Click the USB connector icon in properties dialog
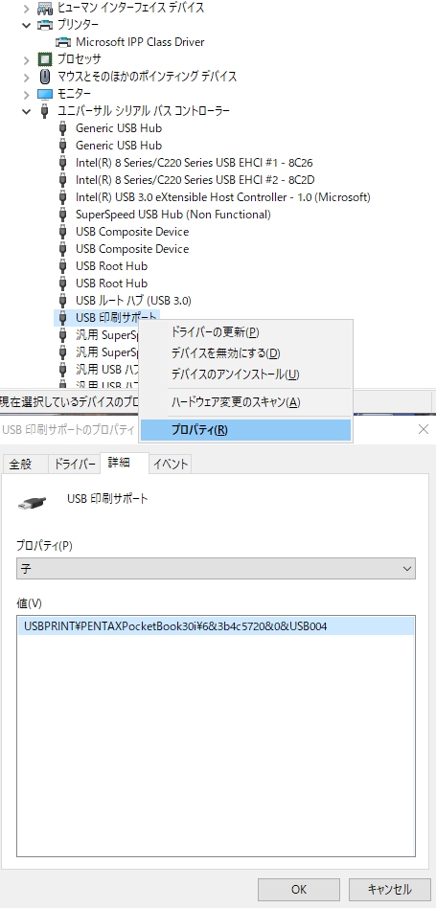Image resolution: width=436 pixels, height=908 pixels. tap(32, 502)
